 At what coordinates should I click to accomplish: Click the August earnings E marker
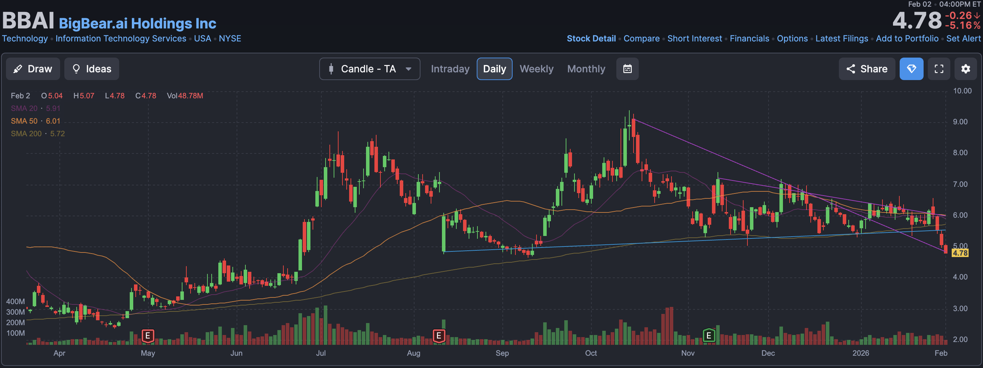tap(439, 336)
